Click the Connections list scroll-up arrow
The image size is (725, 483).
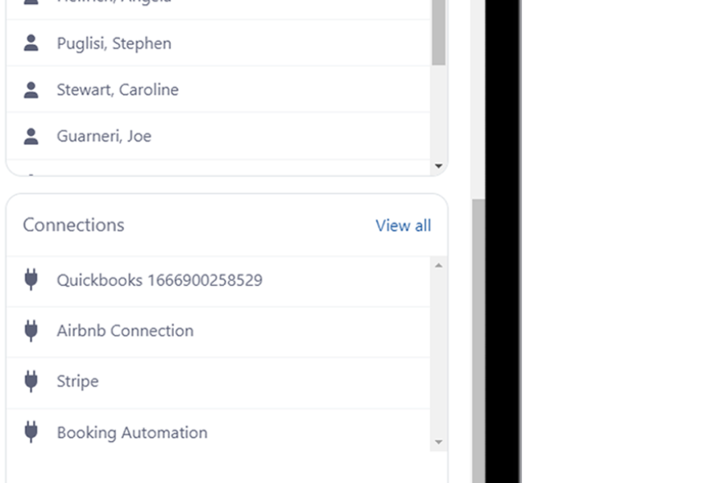438,265
